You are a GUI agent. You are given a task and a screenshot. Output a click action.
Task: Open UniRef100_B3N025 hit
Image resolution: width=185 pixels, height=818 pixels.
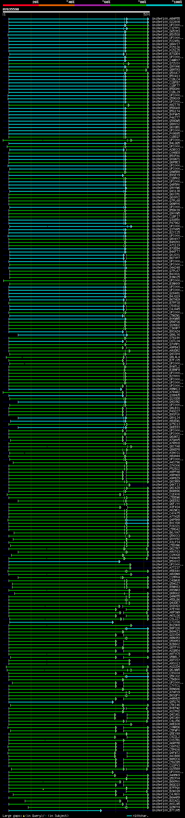tap(166, 277)
